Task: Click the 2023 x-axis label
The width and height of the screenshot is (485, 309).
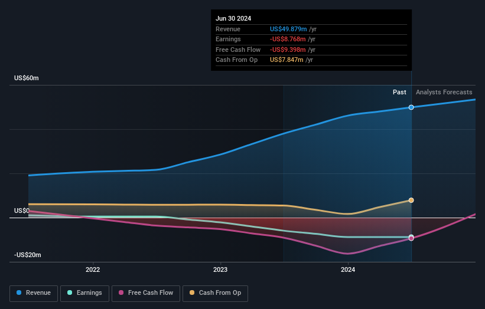Action: (220, 270)
